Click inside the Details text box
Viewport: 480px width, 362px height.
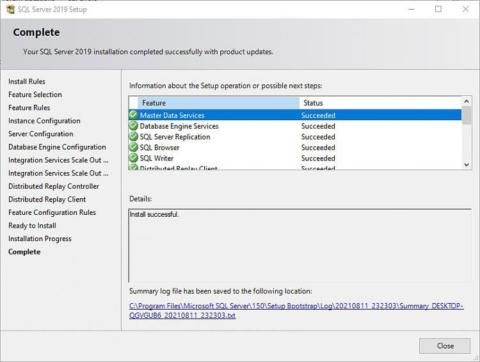click(300, 246)
